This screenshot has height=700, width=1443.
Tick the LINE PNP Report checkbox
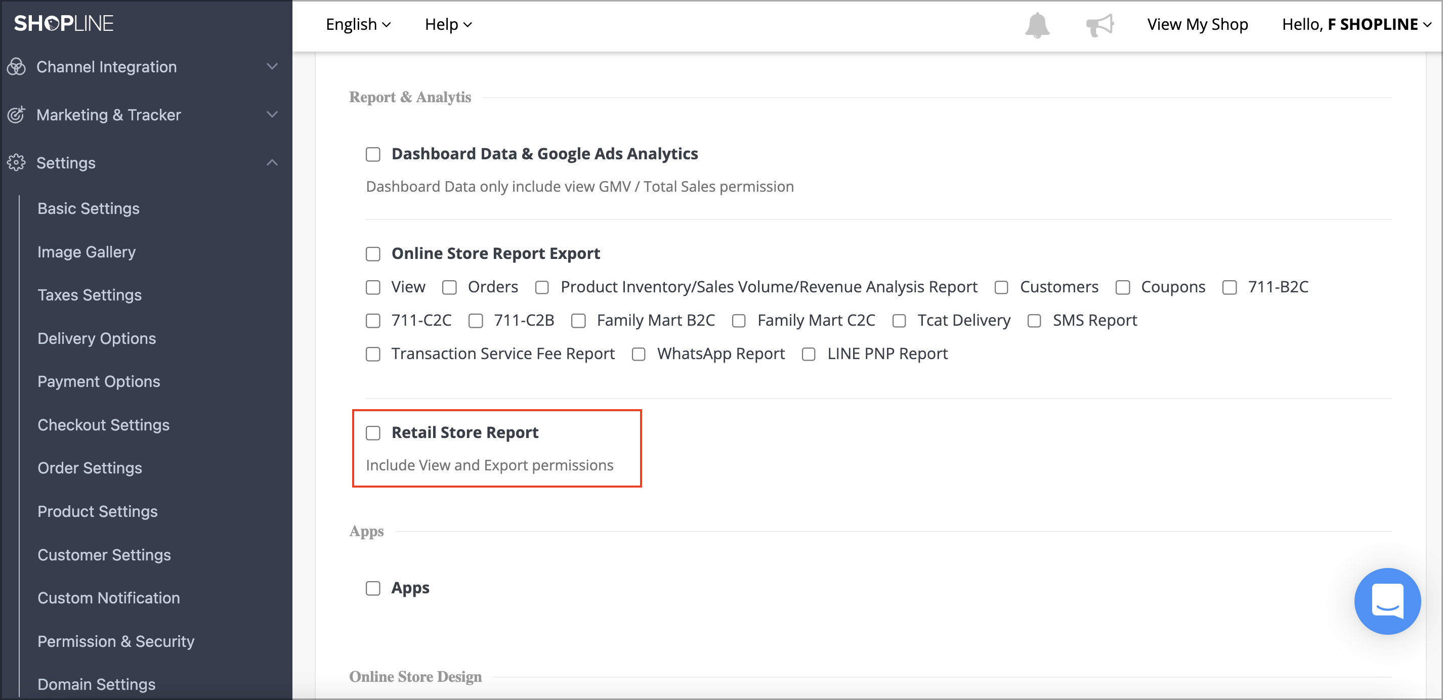[809, 354]
